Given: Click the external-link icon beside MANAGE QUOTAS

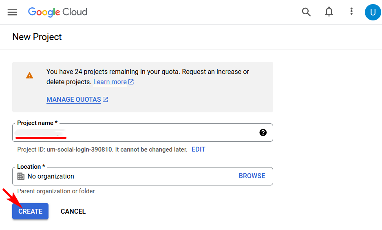Looking at the screenshot, I should click(105, 99).
